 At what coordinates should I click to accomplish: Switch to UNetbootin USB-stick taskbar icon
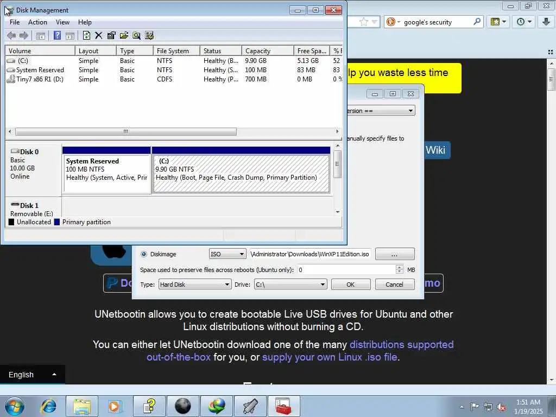[250, 406]
